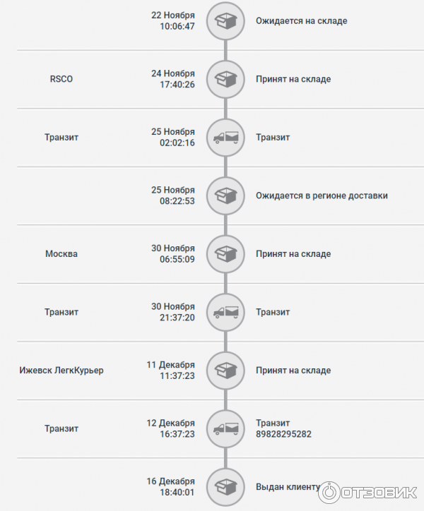The height and width of the screenshot is (511, 424).
Task: Click box icon beside Ожидается в регионе доставки
Action: click(x=225, y=196)
